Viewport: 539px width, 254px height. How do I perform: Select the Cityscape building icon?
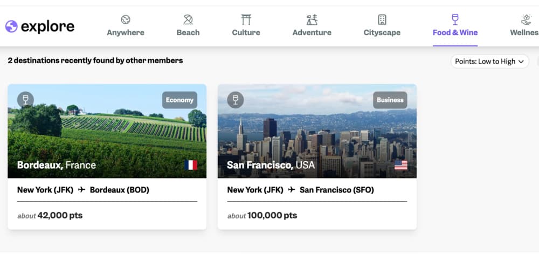[x=382, y=20]
